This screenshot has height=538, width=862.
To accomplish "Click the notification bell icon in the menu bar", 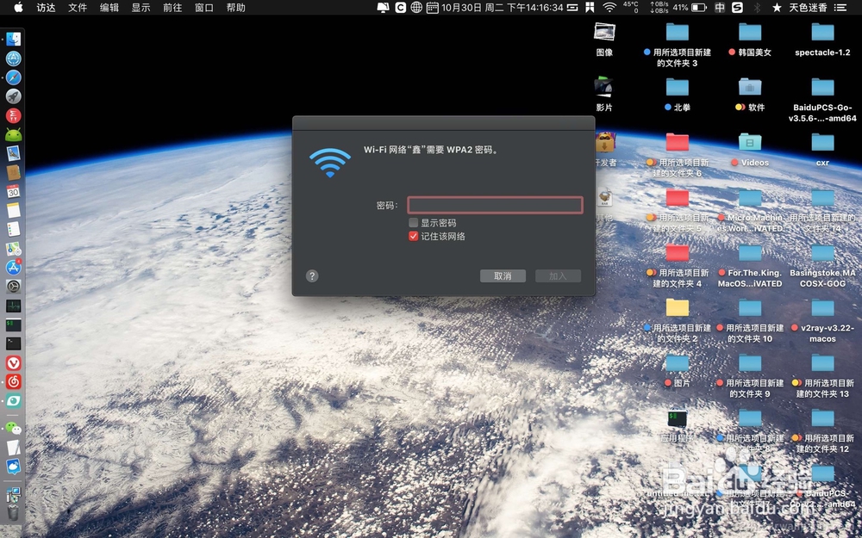I will pyautogui.click(x=384, y=8).
